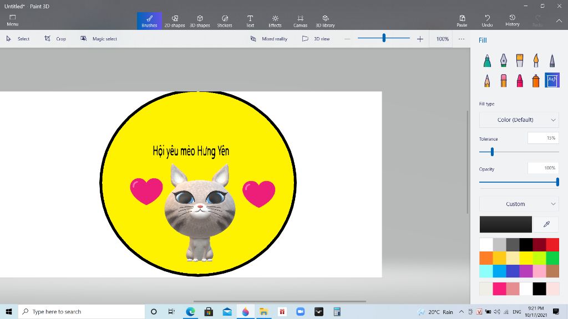568x319 pixels.
Task: Undo the last action
Action: (x=487, y=21)
